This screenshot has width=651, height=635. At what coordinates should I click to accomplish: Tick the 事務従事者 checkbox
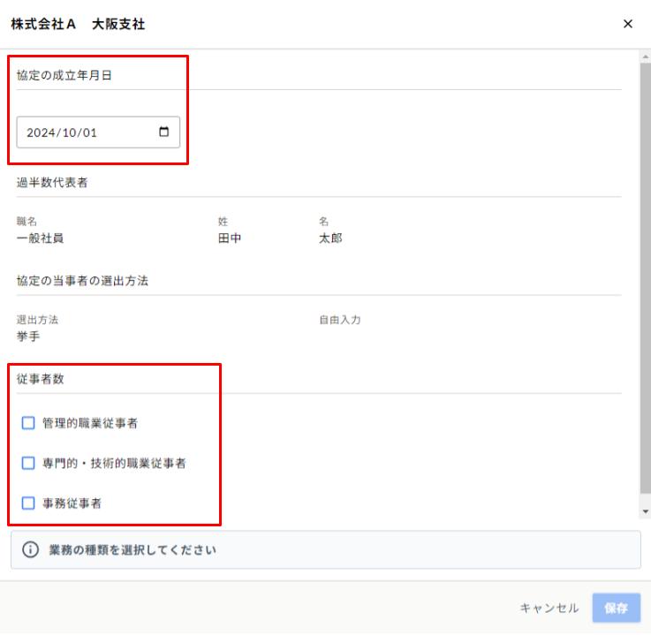[x=28, y=503]
